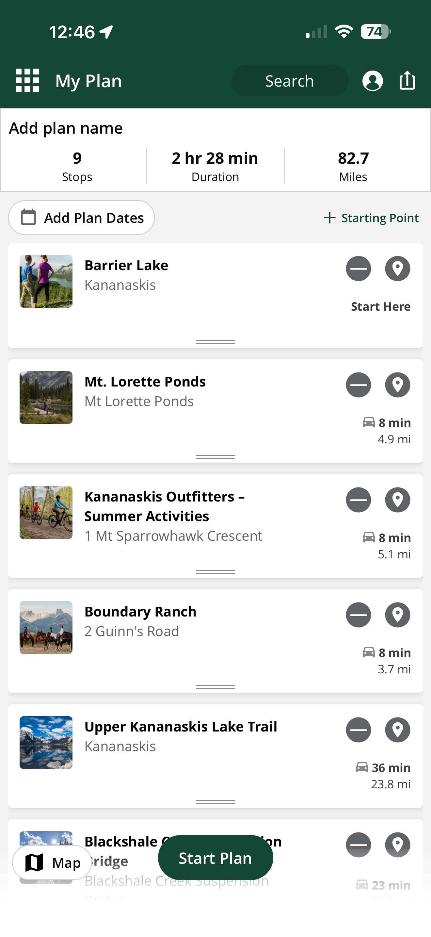431x937 pixels.
Task: Open the grid menu icon
Action: pyautogui.click(x=27, y=80)
